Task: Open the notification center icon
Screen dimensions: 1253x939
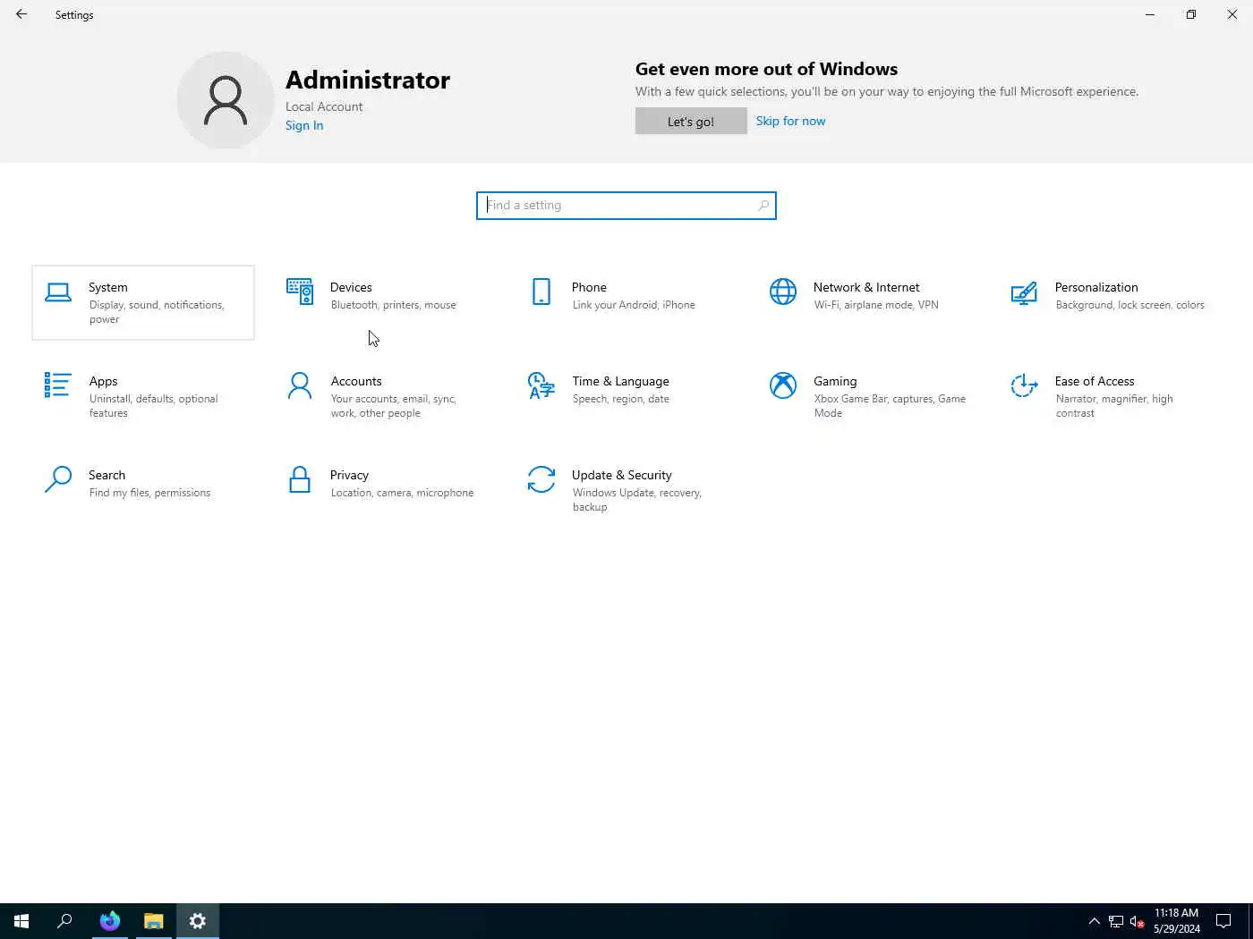Action: (x=1223, y=921)
